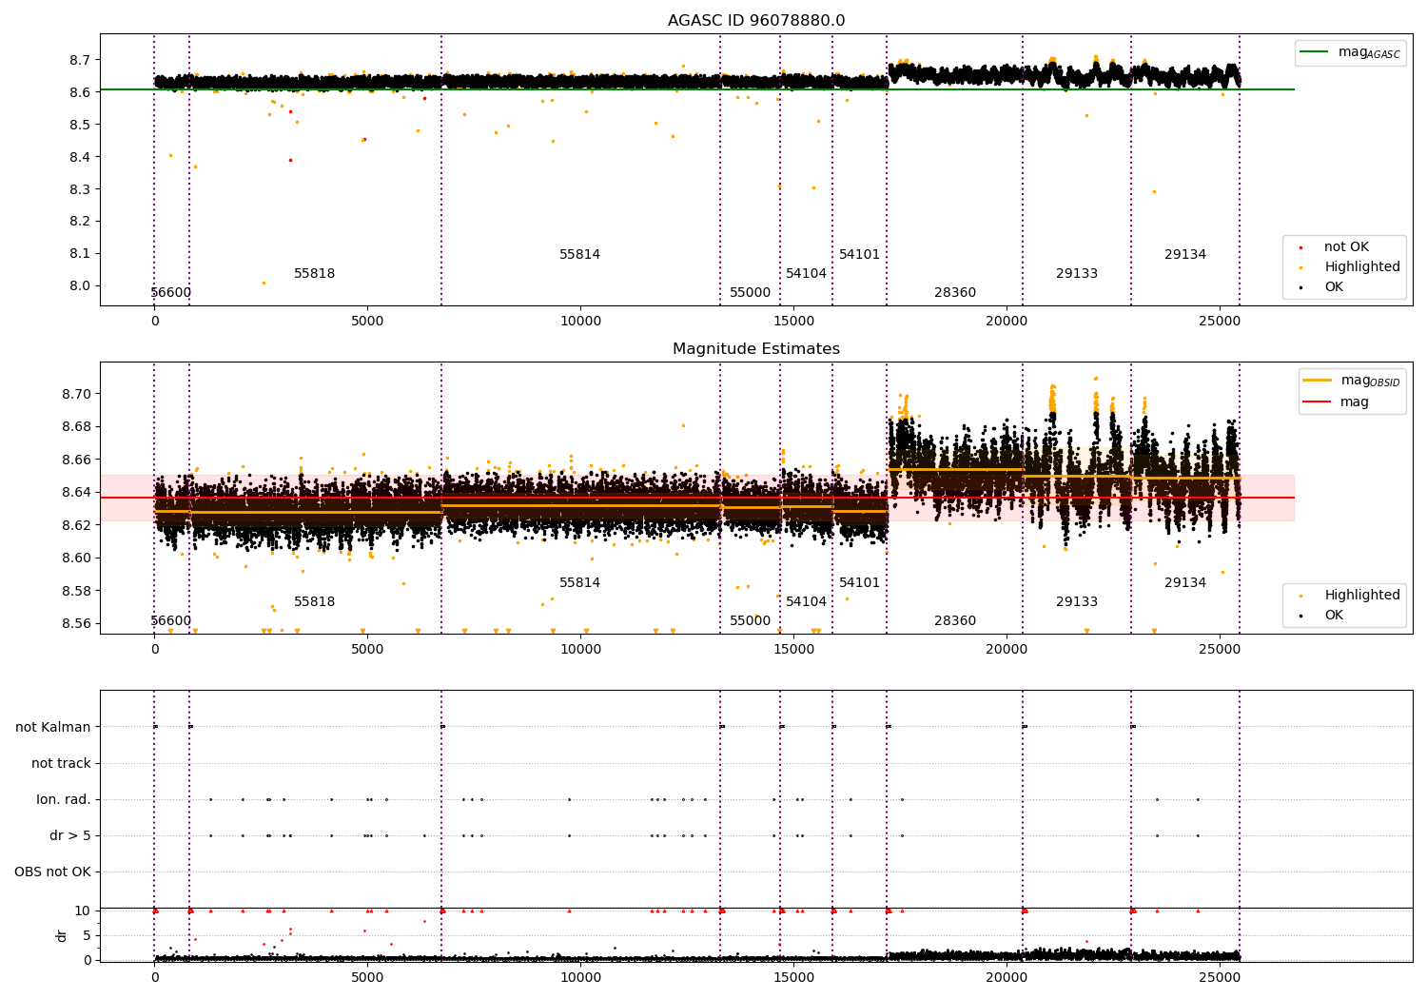Select 'not OK' legend entry in AGASC plot
Image resolution: width=1427 pixels, height=999 pixels.
[1346, 246]
